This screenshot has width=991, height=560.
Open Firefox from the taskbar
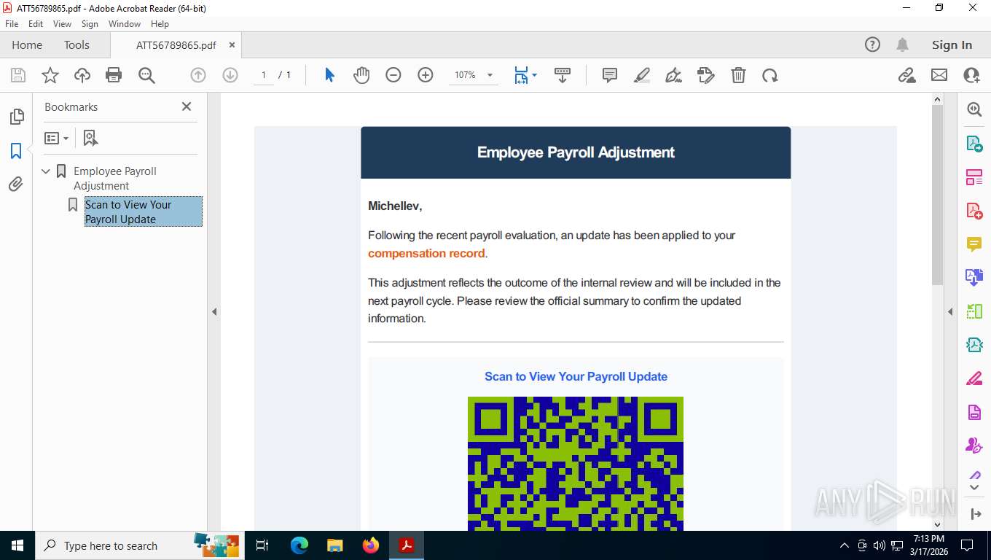[x=371, y=545]
